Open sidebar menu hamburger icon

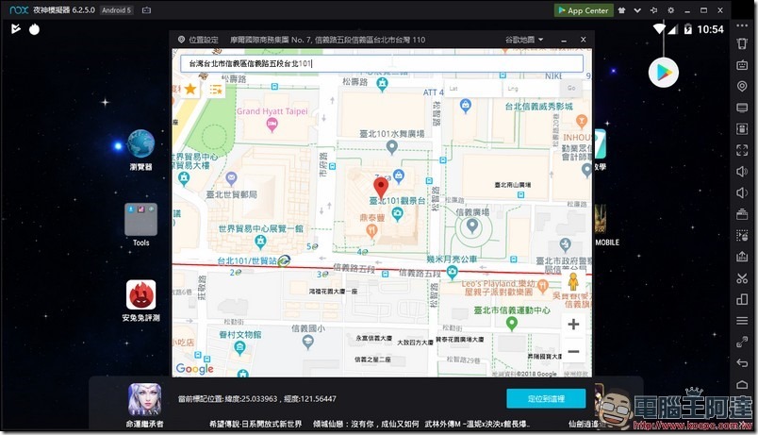(x=742, y=321)
